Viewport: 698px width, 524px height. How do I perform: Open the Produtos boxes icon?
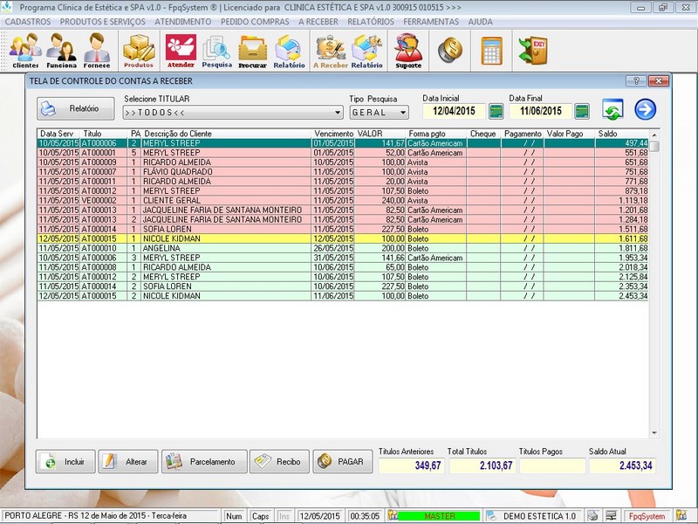[139, 51]
